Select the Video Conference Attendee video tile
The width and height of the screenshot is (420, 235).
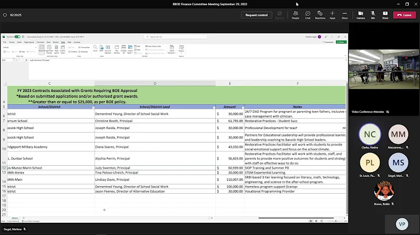(384, 69)
